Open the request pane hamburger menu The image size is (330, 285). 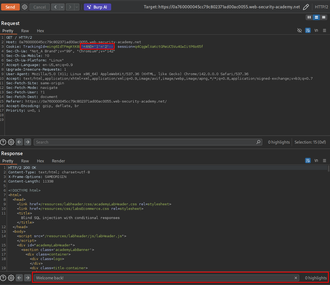(324, 31)
